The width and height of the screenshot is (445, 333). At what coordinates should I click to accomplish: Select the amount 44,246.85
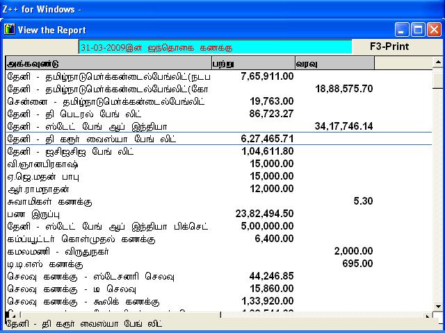(271, 276)
